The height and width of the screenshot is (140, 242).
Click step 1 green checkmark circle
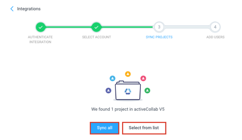tap(40, 27)
